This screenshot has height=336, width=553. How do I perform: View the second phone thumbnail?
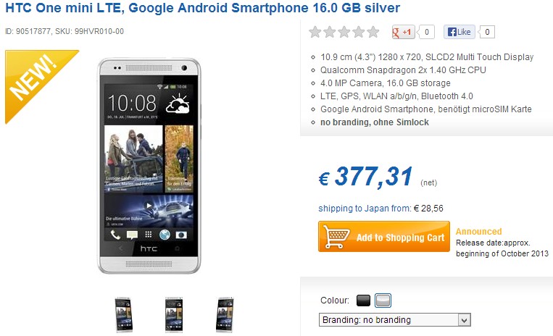click(174, 315)
